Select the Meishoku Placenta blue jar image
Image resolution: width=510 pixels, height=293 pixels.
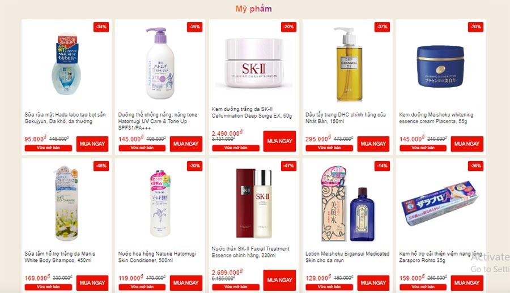tap(441, 66)
